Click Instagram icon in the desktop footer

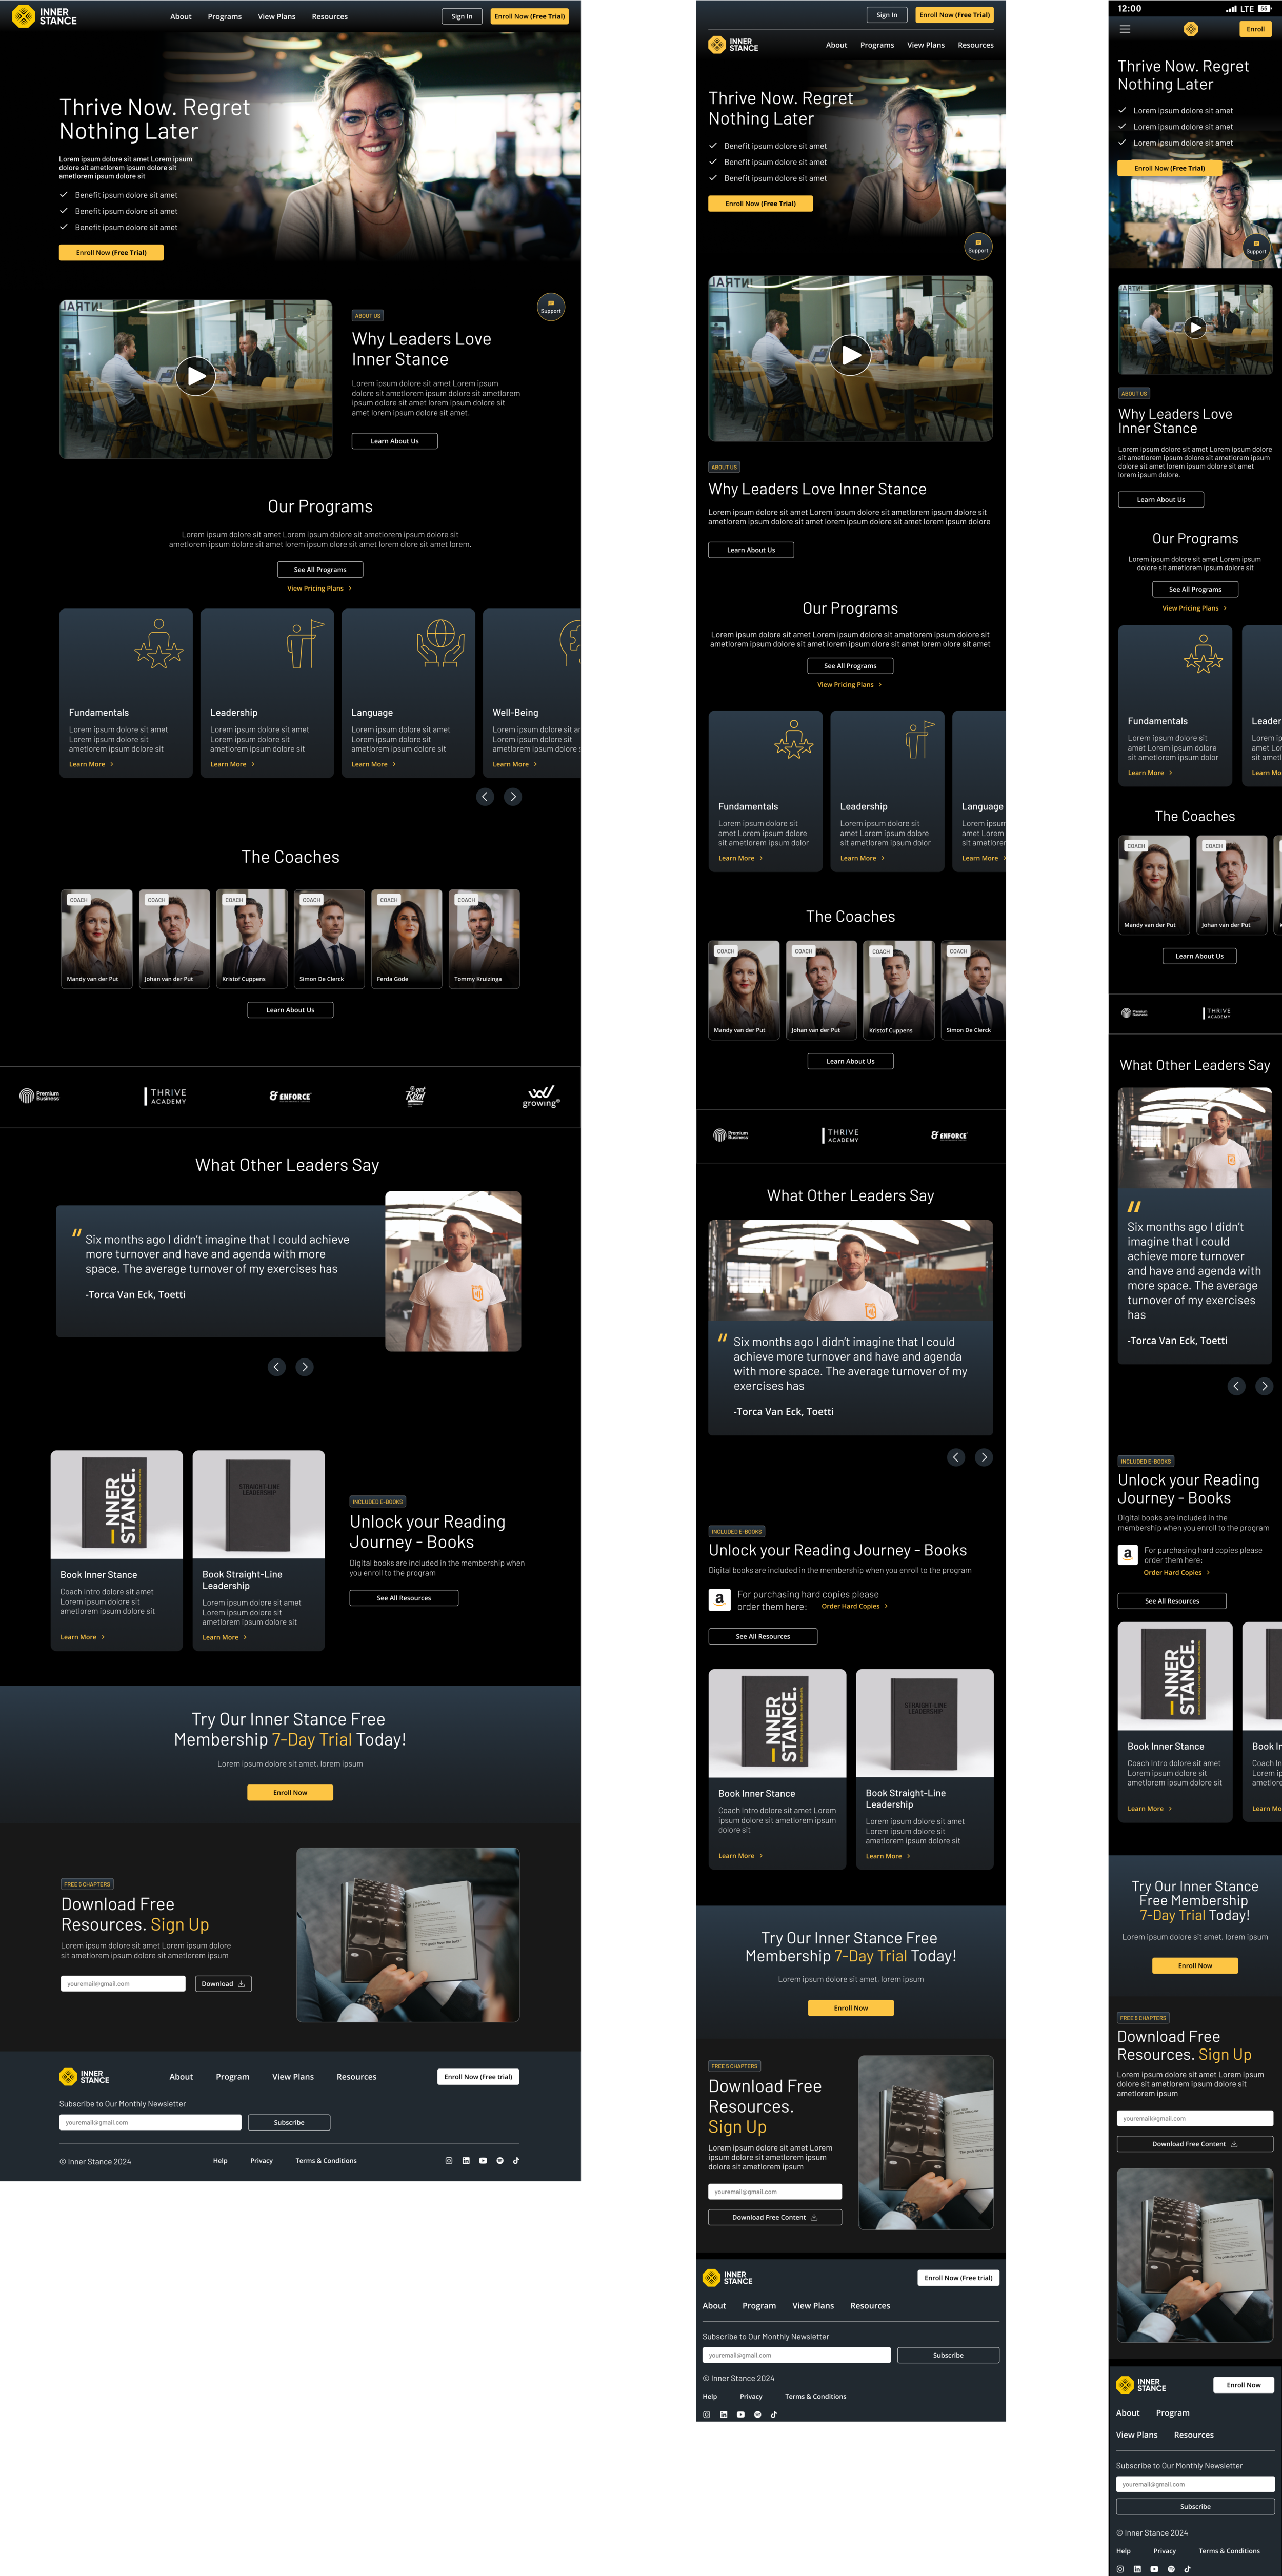tap(449, 2160)
